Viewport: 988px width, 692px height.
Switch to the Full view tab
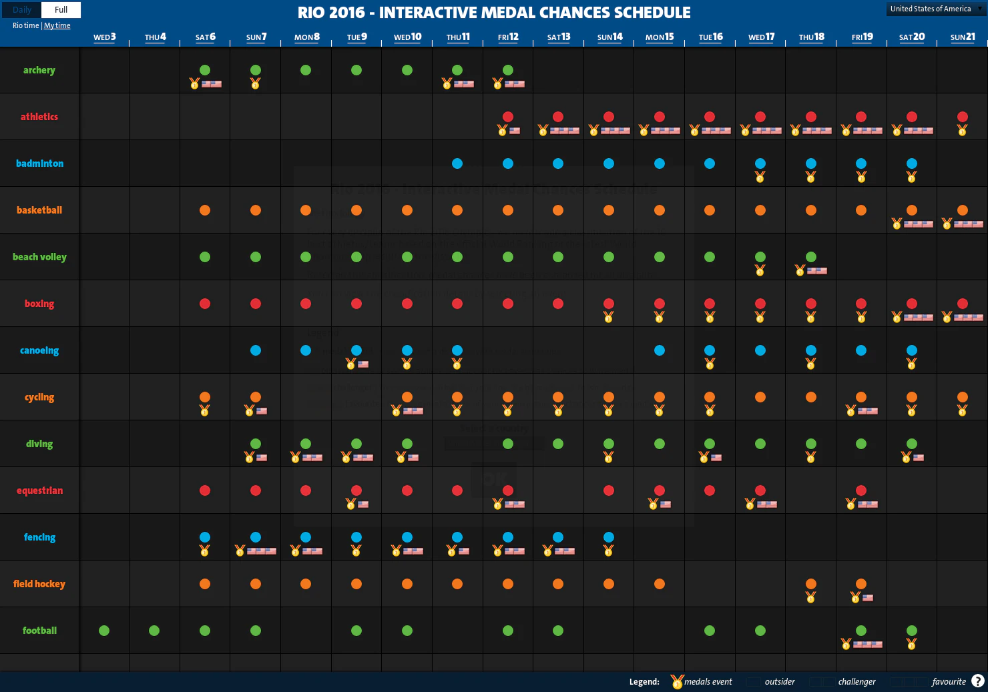[61, 10]
